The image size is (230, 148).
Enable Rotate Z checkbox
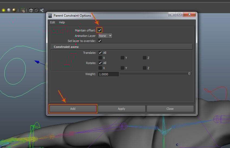[x=144, y=68]
